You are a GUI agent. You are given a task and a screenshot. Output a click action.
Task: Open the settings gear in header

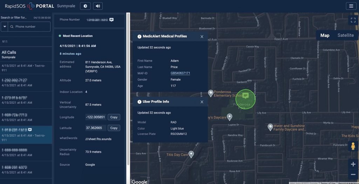pos(85,6)
